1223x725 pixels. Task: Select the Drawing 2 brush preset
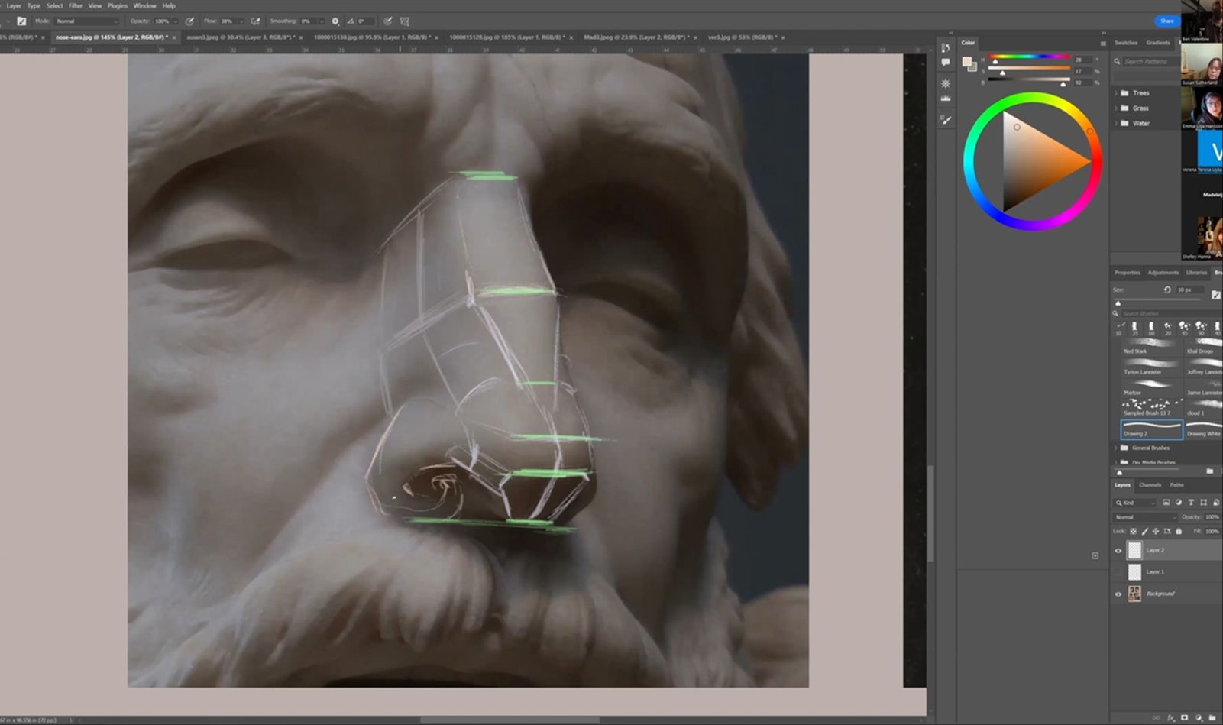pos(1151,429)
